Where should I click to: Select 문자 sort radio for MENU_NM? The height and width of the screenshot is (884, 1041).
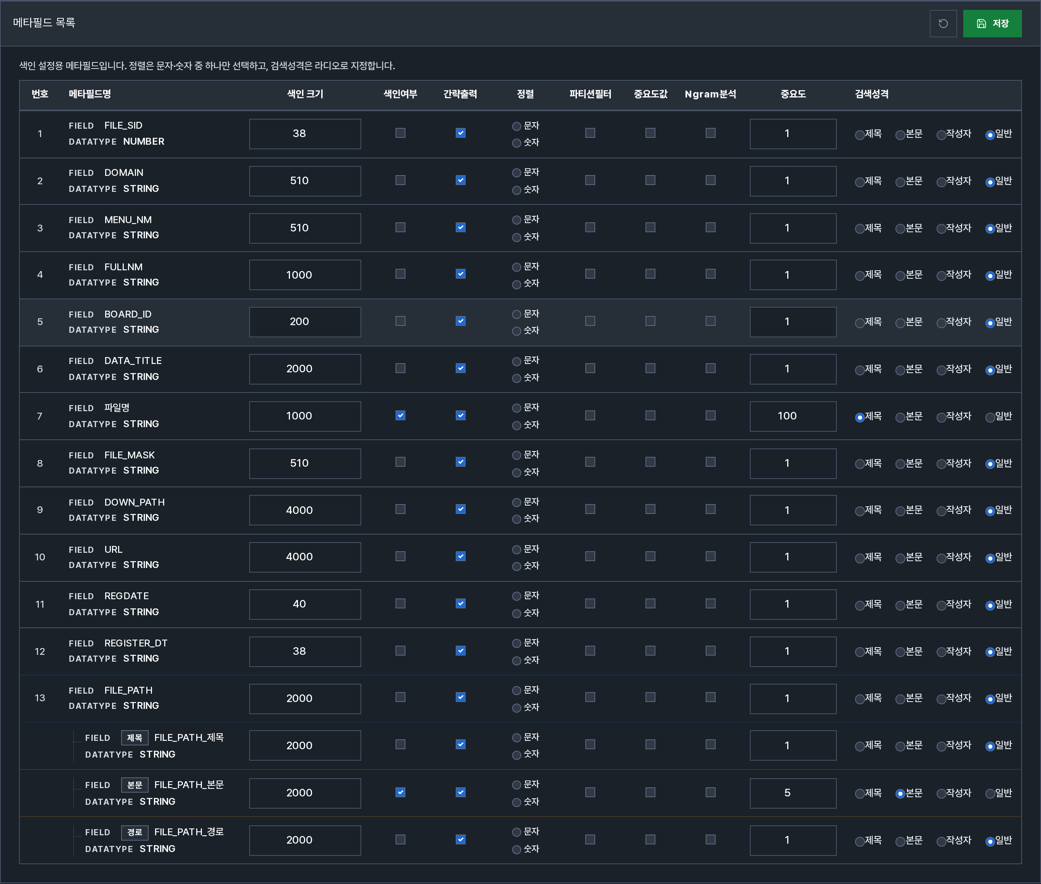coord(516,220)
